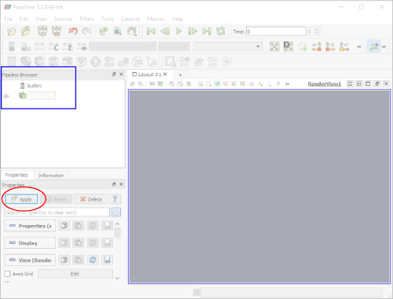Image resolution: width=393 pixels, height=299 pixels.
Task: Open the representation type dropdown
Action: pos(228,46)
